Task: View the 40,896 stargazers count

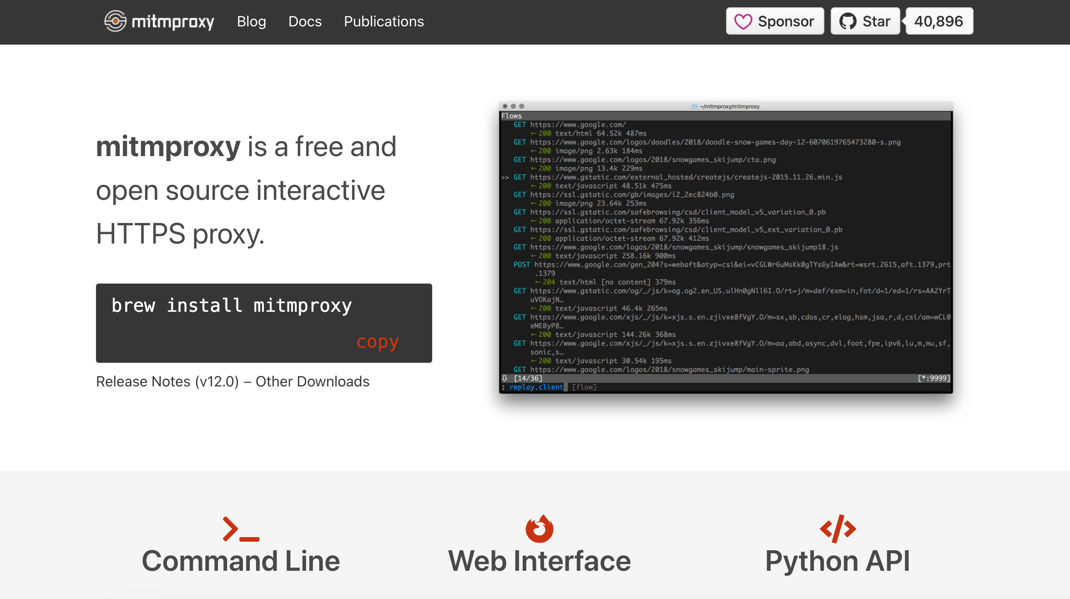Action: [939, 21]
